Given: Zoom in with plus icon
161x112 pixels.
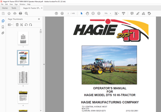Looking at the screenshot, I should point(99,13).
